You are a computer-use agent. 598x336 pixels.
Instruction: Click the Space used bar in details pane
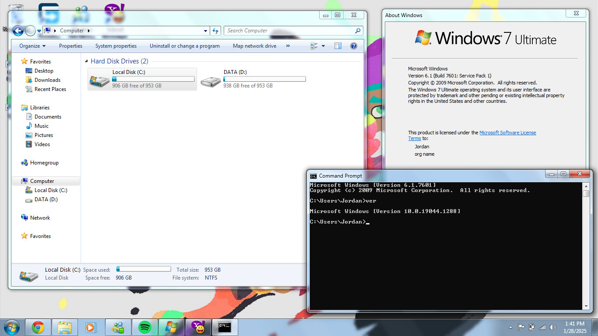[144, 269]
